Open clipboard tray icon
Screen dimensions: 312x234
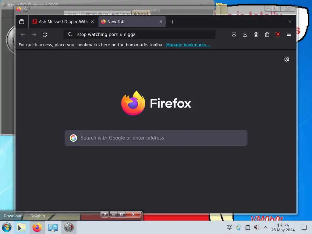247,227
